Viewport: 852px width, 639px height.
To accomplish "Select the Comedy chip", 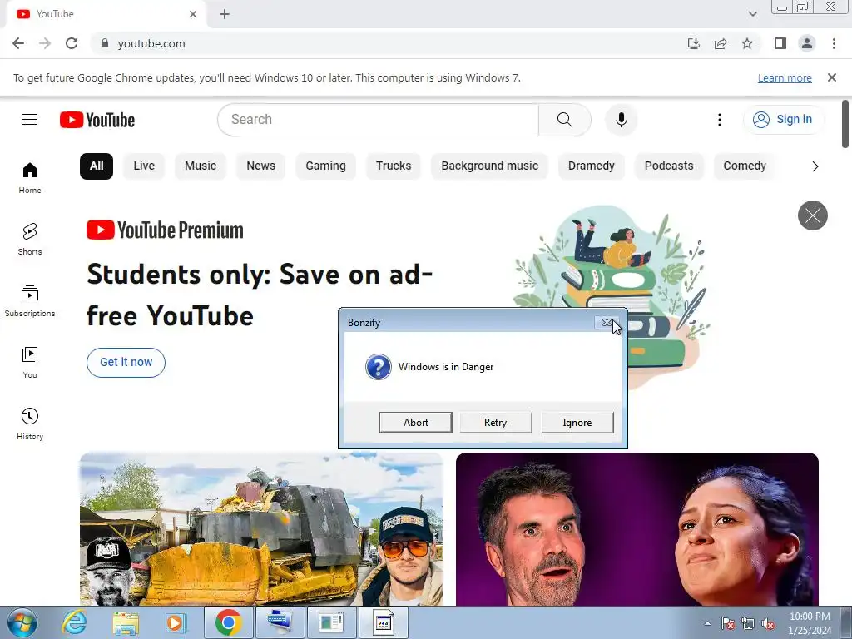I will pyautogui.click(x=745, y=166).
